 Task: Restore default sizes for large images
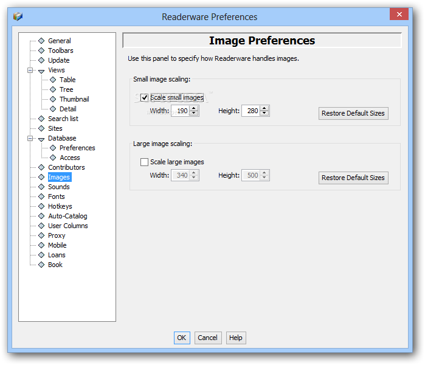pos(353,178)
